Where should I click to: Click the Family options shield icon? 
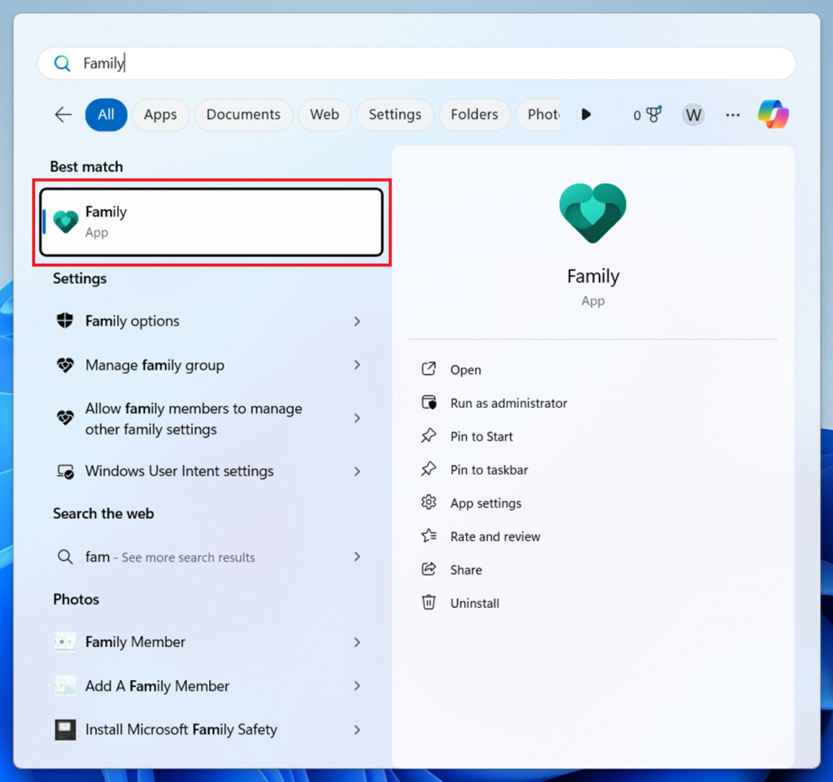[x=65, y=321]
